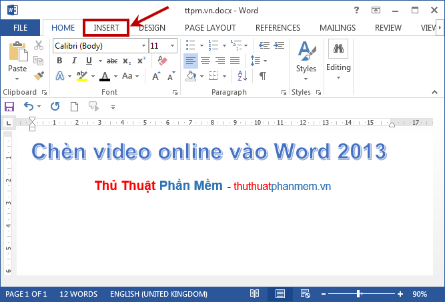The height and width of the screenshot is (302, 445).
Task: Switch to the PAGE LAYOUT tab
Action: [x=210, y=28]
